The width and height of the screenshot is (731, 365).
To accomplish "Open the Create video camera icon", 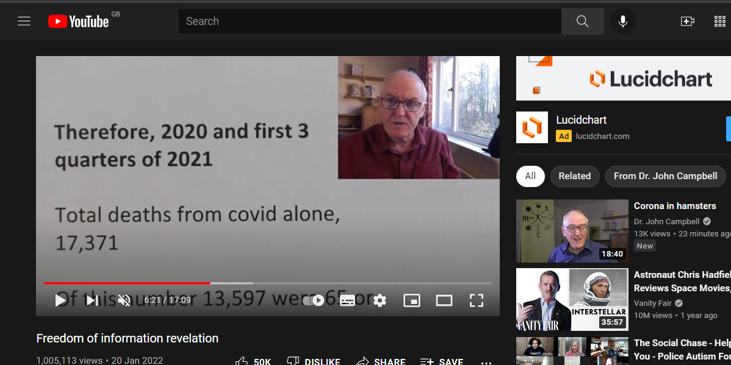I will (x=688, y=21).
